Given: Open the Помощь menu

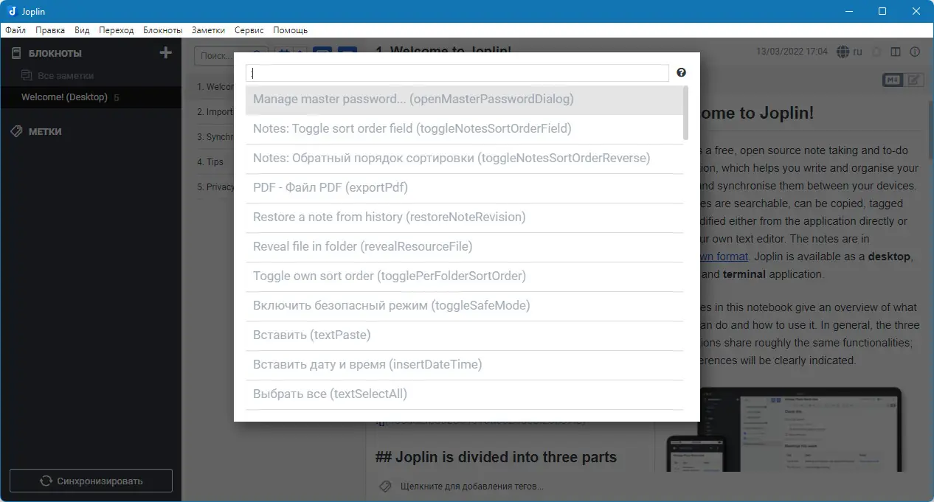Looking at the screenshot, I should (x=291, y=30).
